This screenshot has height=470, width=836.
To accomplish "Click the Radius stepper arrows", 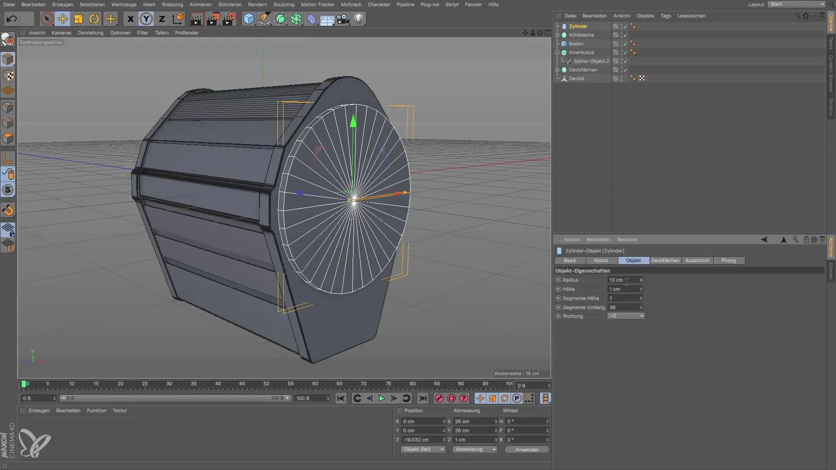I will point(641,280).
